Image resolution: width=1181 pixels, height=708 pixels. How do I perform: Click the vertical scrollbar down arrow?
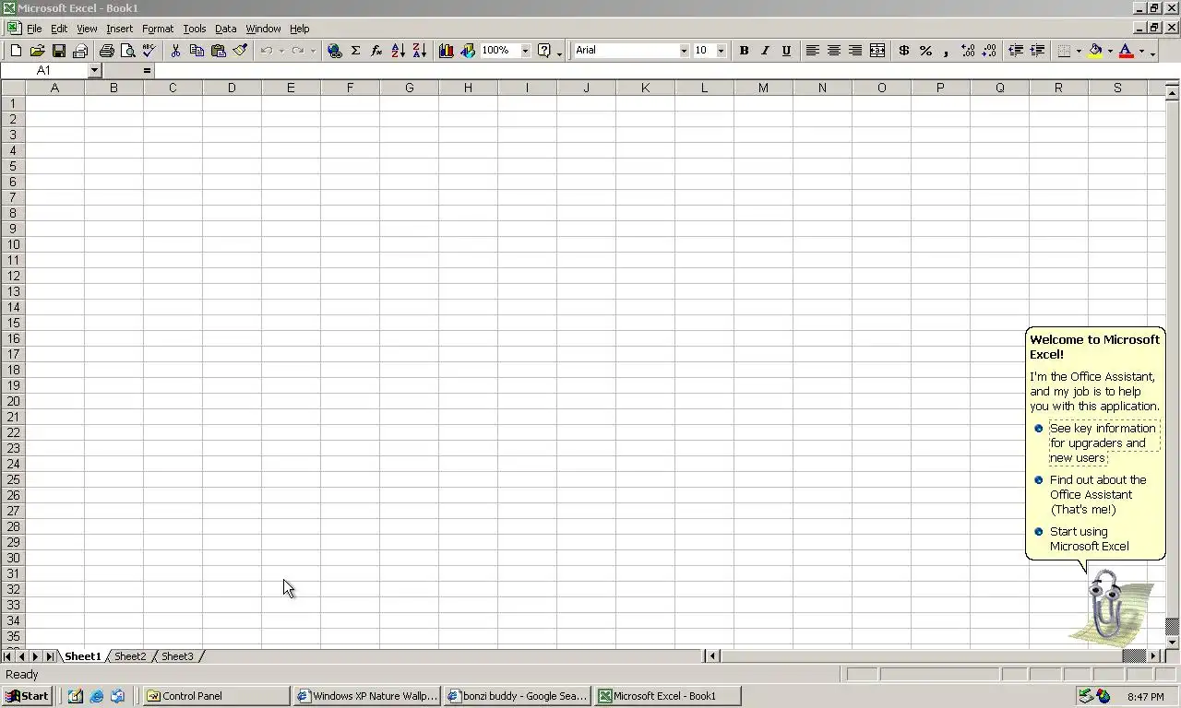click(1173, 642)
